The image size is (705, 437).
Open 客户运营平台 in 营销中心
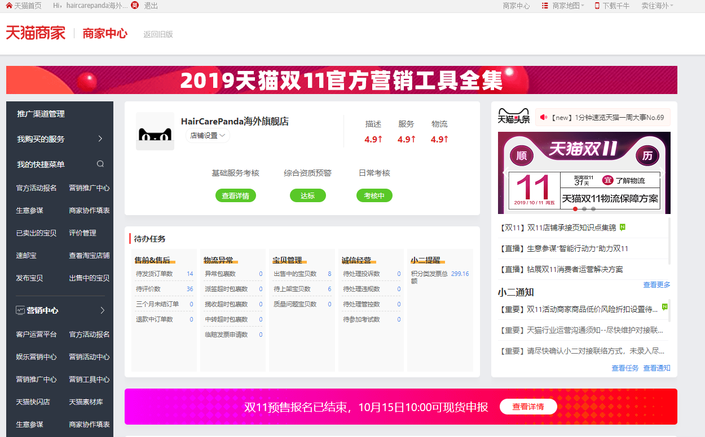pos(37,334)
